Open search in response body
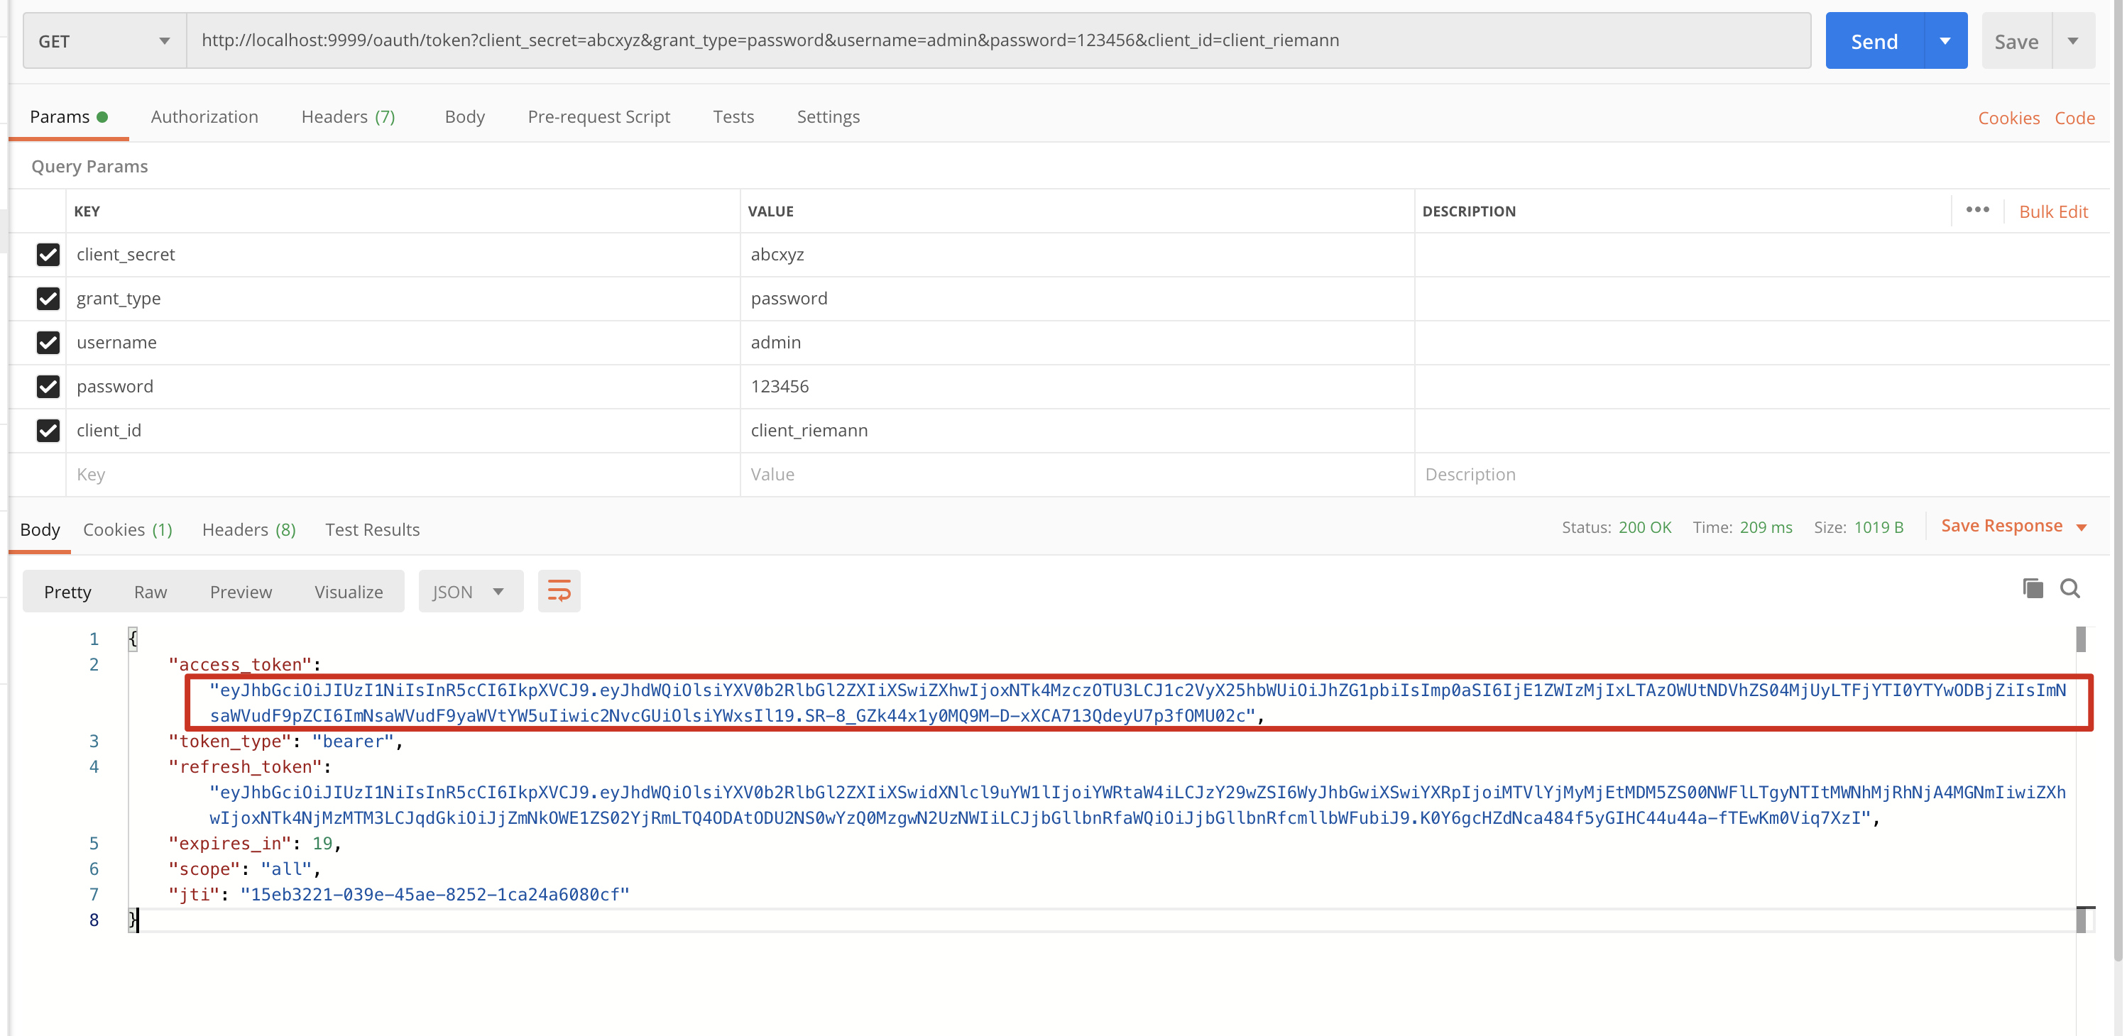The width and height of the screenshot is (2127, 1036). (2070, 588)
